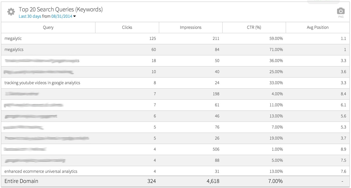
Task: Select the 'megalytic' query row
Action: coord(13,39)
